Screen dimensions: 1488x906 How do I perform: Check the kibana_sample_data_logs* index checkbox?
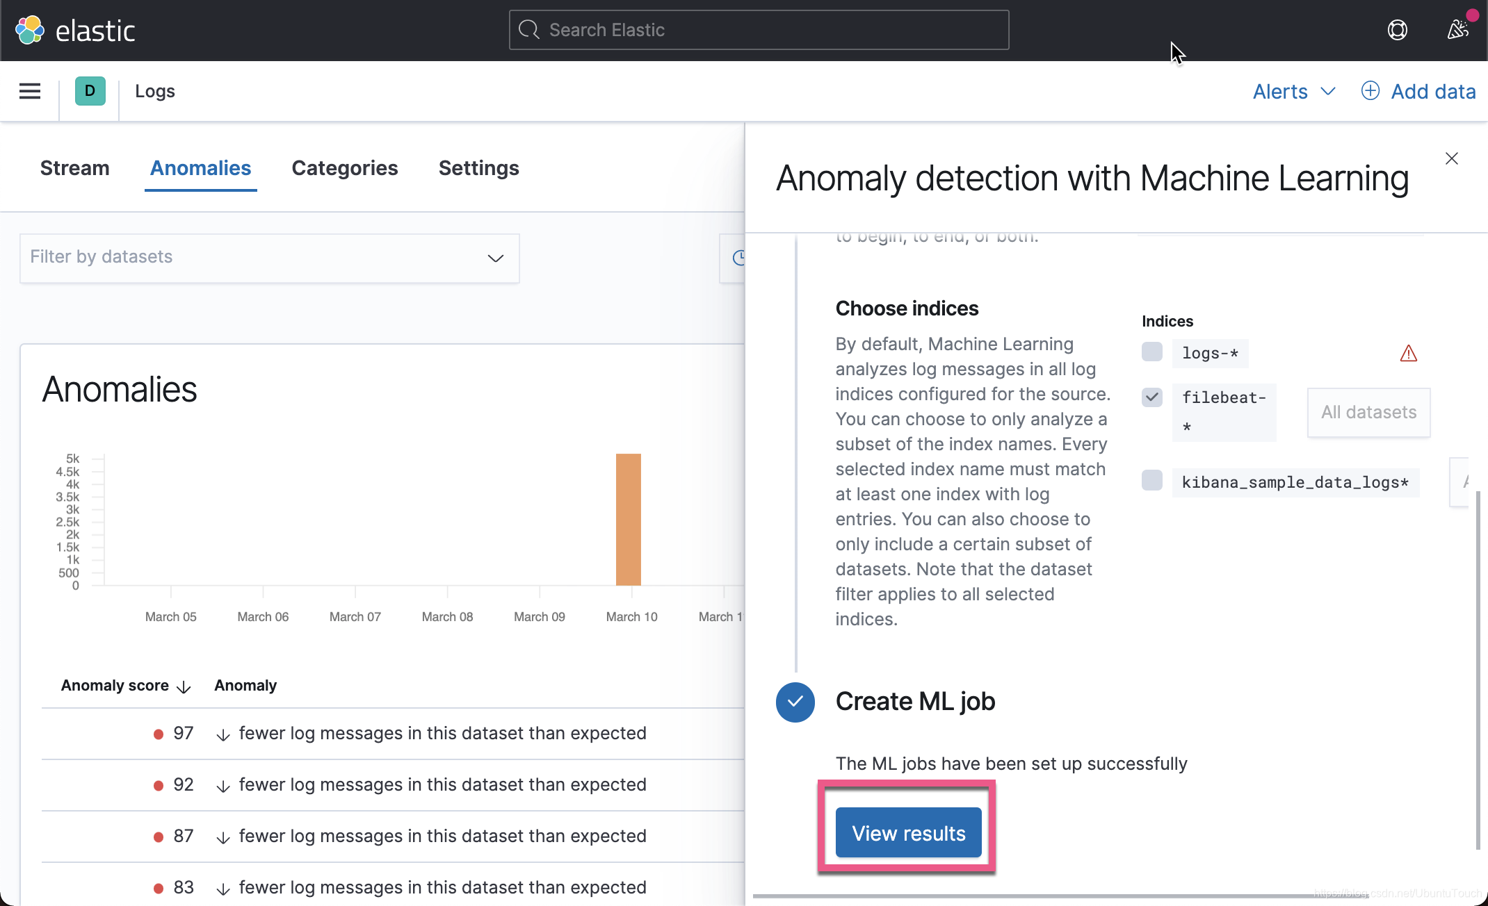pyautogui.click(x=1151, y=481)
